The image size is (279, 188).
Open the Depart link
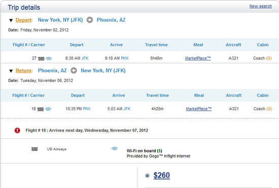coord(23,20)
